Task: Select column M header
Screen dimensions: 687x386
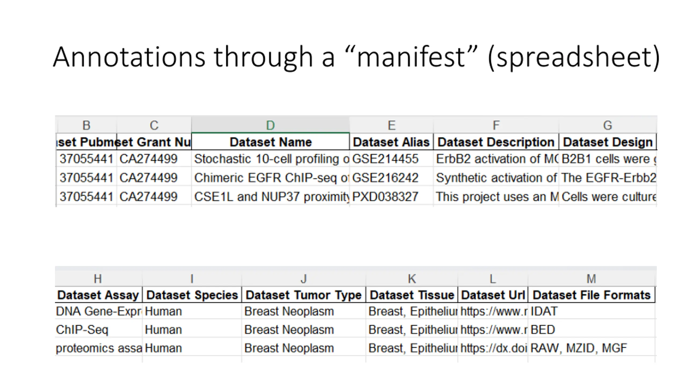Action: [591, 279]
